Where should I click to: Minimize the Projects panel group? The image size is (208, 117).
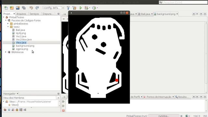[x=58, y=14]
